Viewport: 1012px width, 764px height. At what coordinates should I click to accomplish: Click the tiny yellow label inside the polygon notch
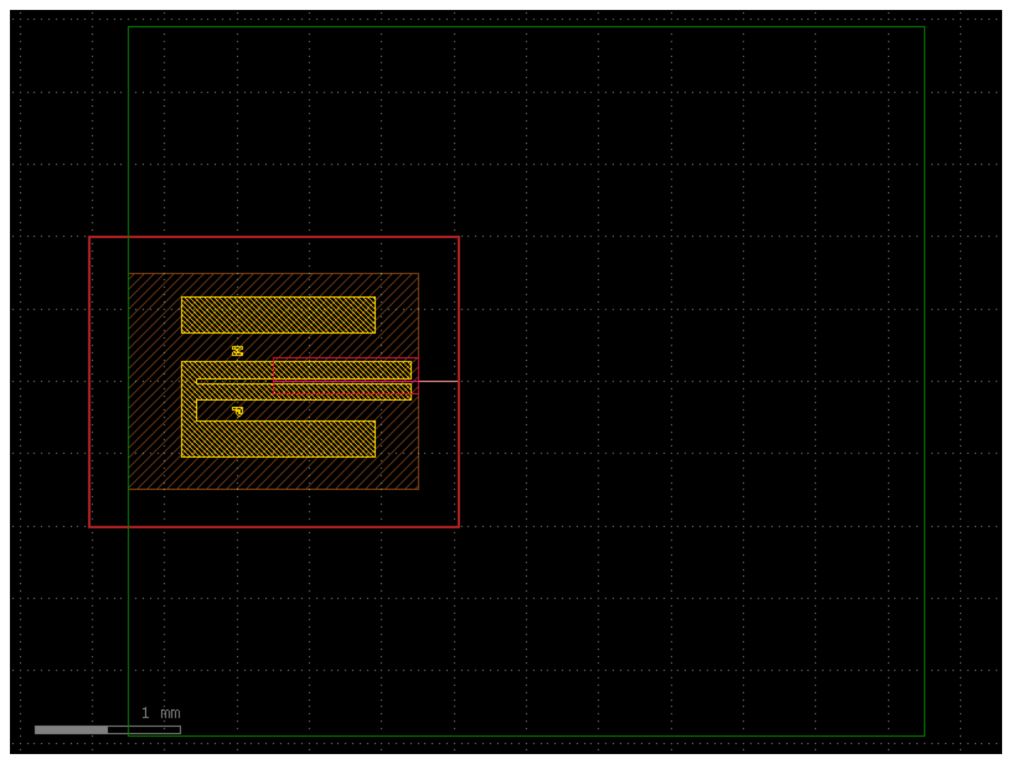point(237,411)
